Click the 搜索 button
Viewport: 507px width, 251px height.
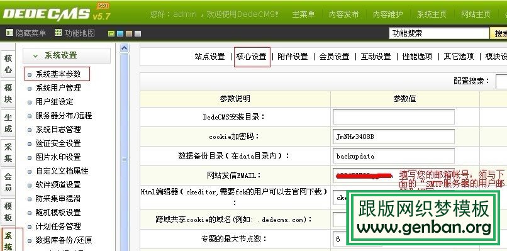point(499,33)
